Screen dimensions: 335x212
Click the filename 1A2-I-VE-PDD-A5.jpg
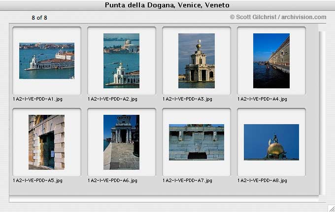[x=37, y=181]
